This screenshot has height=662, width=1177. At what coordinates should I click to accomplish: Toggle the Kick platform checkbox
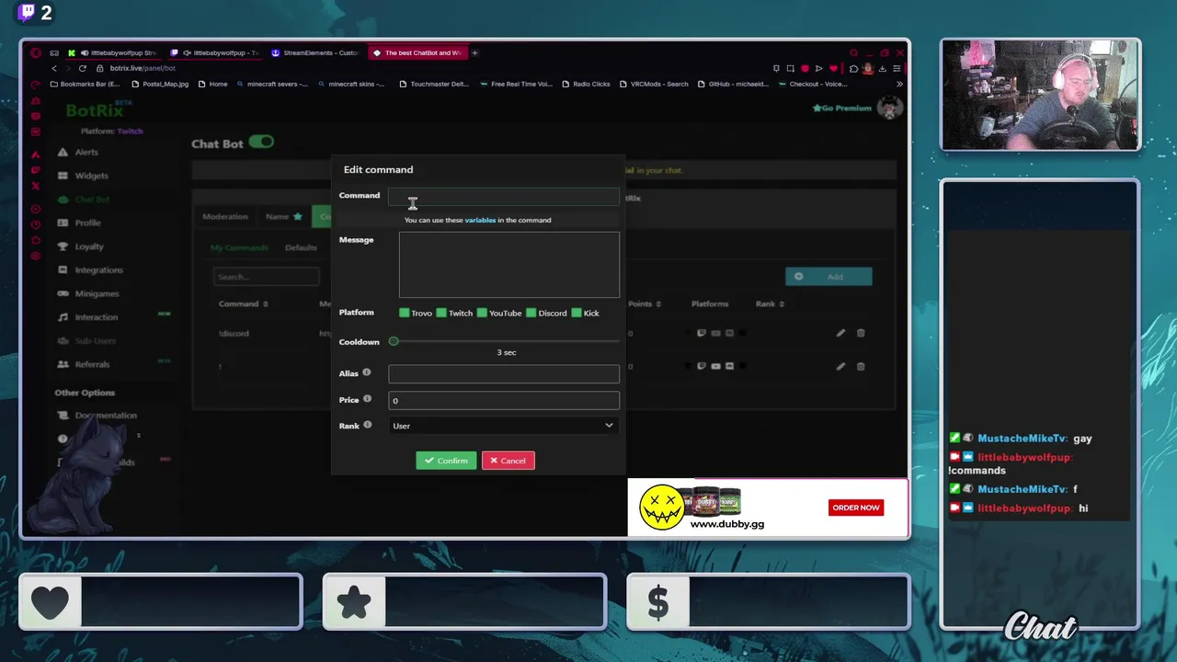coord(577,313)
